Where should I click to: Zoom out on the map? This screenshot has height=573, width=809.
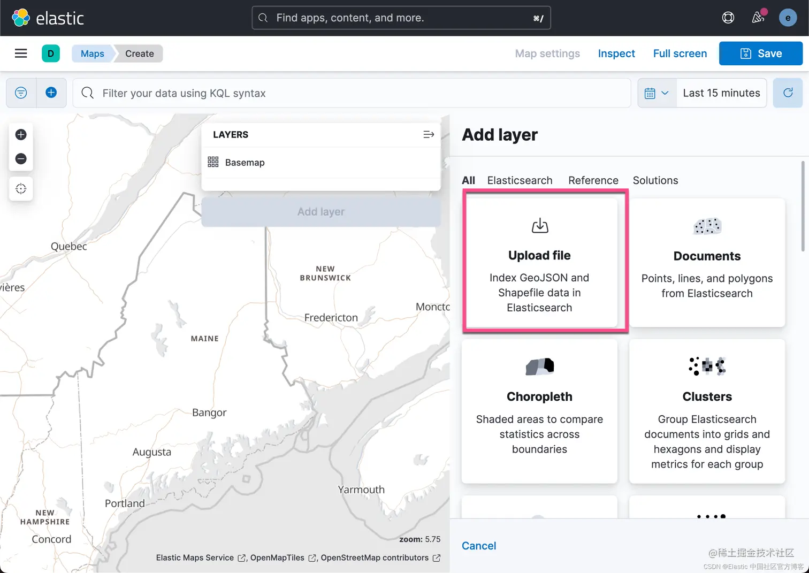[x=21, y=159]
